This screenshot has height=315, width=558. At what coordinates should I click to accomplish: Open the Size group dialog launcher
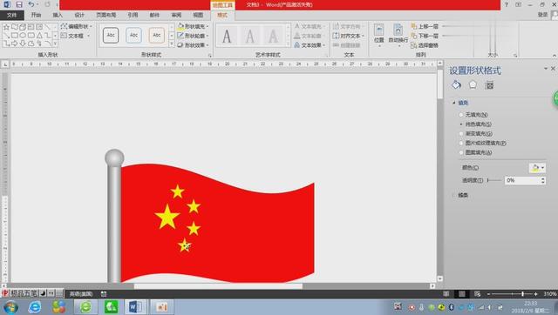515,56
